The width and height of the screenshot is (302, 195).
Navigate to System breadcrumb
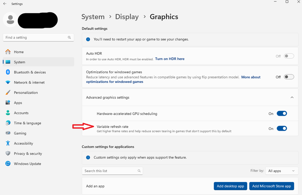[93, 17]
